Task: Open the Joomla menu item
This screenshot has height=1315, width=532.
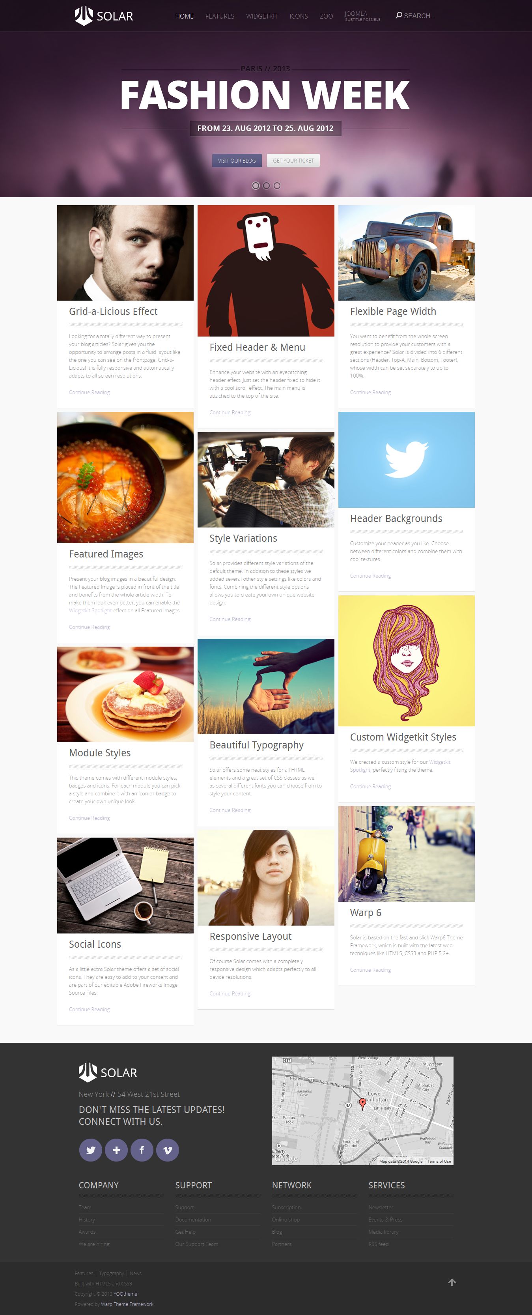Action: click(x=362, y=16)
